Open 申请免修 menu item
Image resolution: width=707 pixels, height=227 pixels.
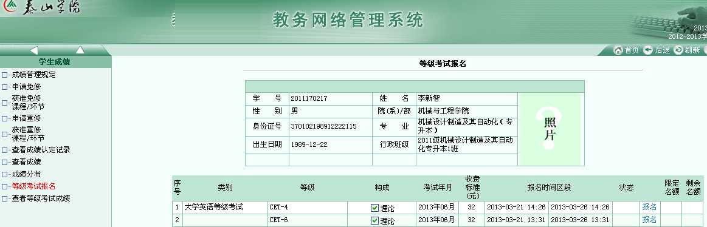[26, 86]
